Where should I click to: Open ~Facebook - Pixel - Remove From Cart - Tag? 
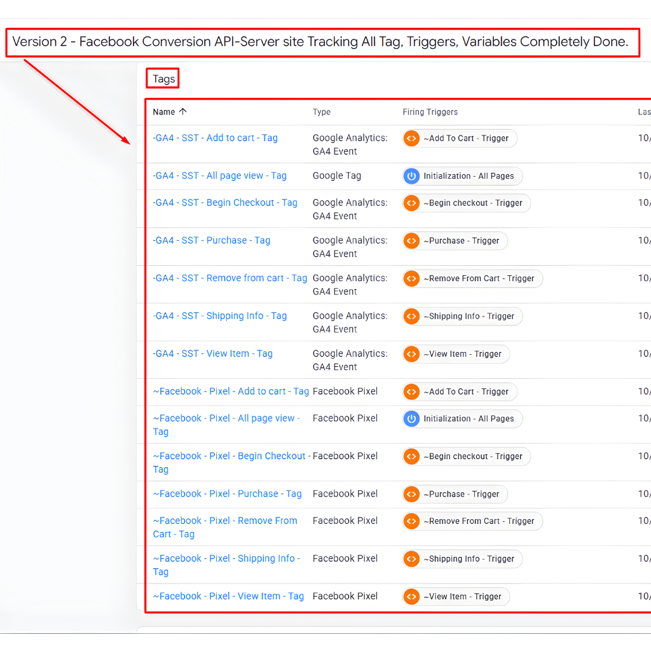point(224,527)
